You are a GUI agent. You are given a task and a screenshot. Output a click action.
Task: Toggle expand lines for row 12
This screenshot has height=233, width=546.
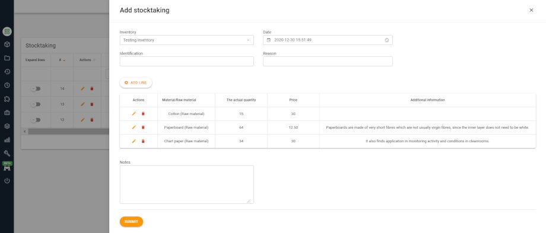pos(36,120)
